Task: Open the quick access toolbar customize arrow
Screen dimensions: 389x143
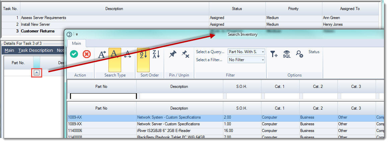Action: (77, 35)
